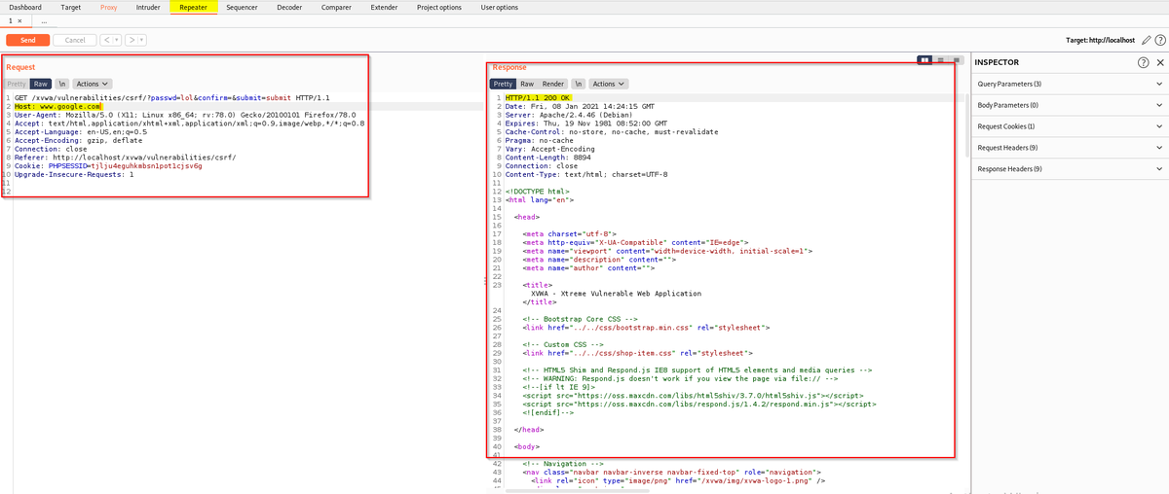Click the Cookie PHPSESSID line in the request

click(108, 165)
